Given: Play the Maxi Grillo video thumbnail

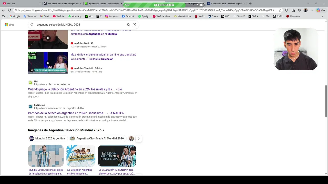Looking at the screenshot, I should pos(48,63).
